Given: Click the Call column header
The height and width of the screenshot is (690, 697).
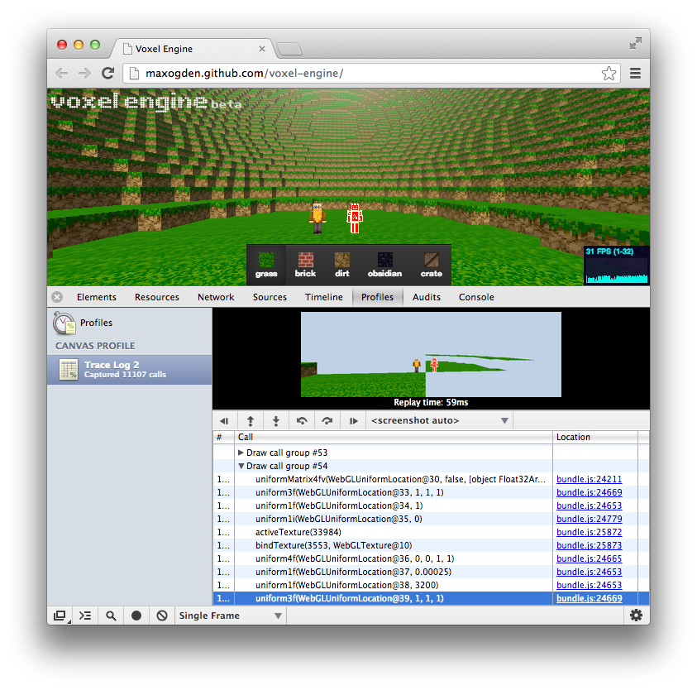Looking at the screenshot, I should (x=394, y=437).
